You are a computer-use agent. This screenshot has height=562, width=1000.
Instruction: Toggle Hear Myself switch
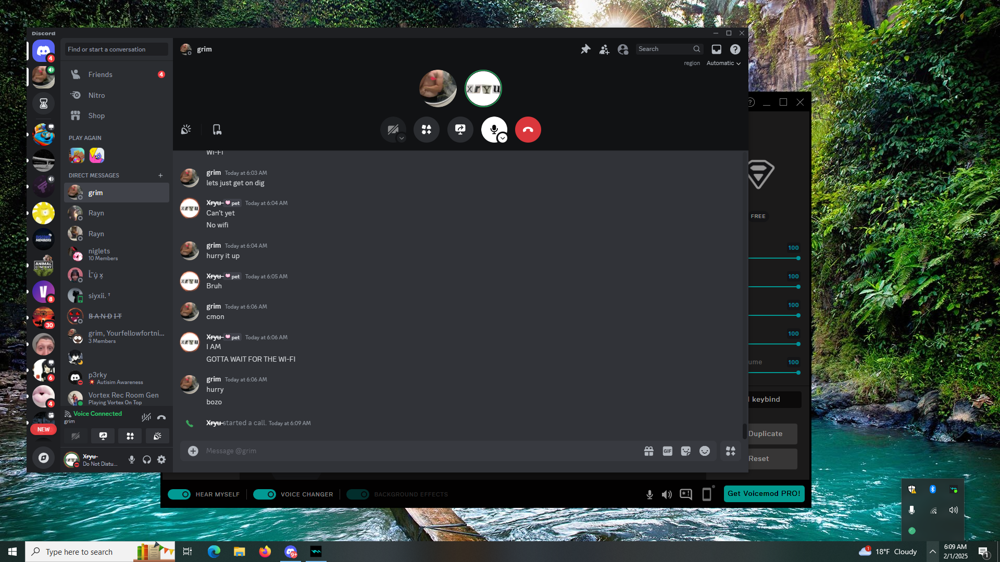pos(179,494)
